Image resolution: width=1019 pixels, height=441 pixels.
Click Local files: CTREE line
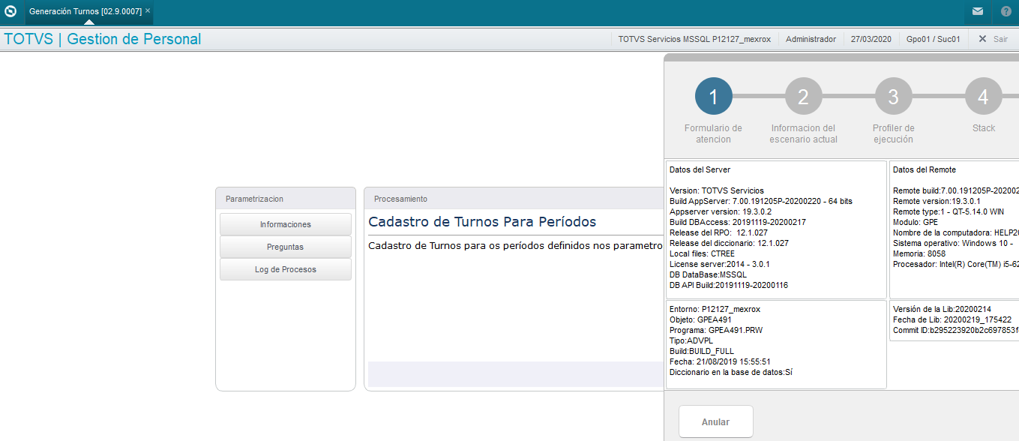click(702, 254)
